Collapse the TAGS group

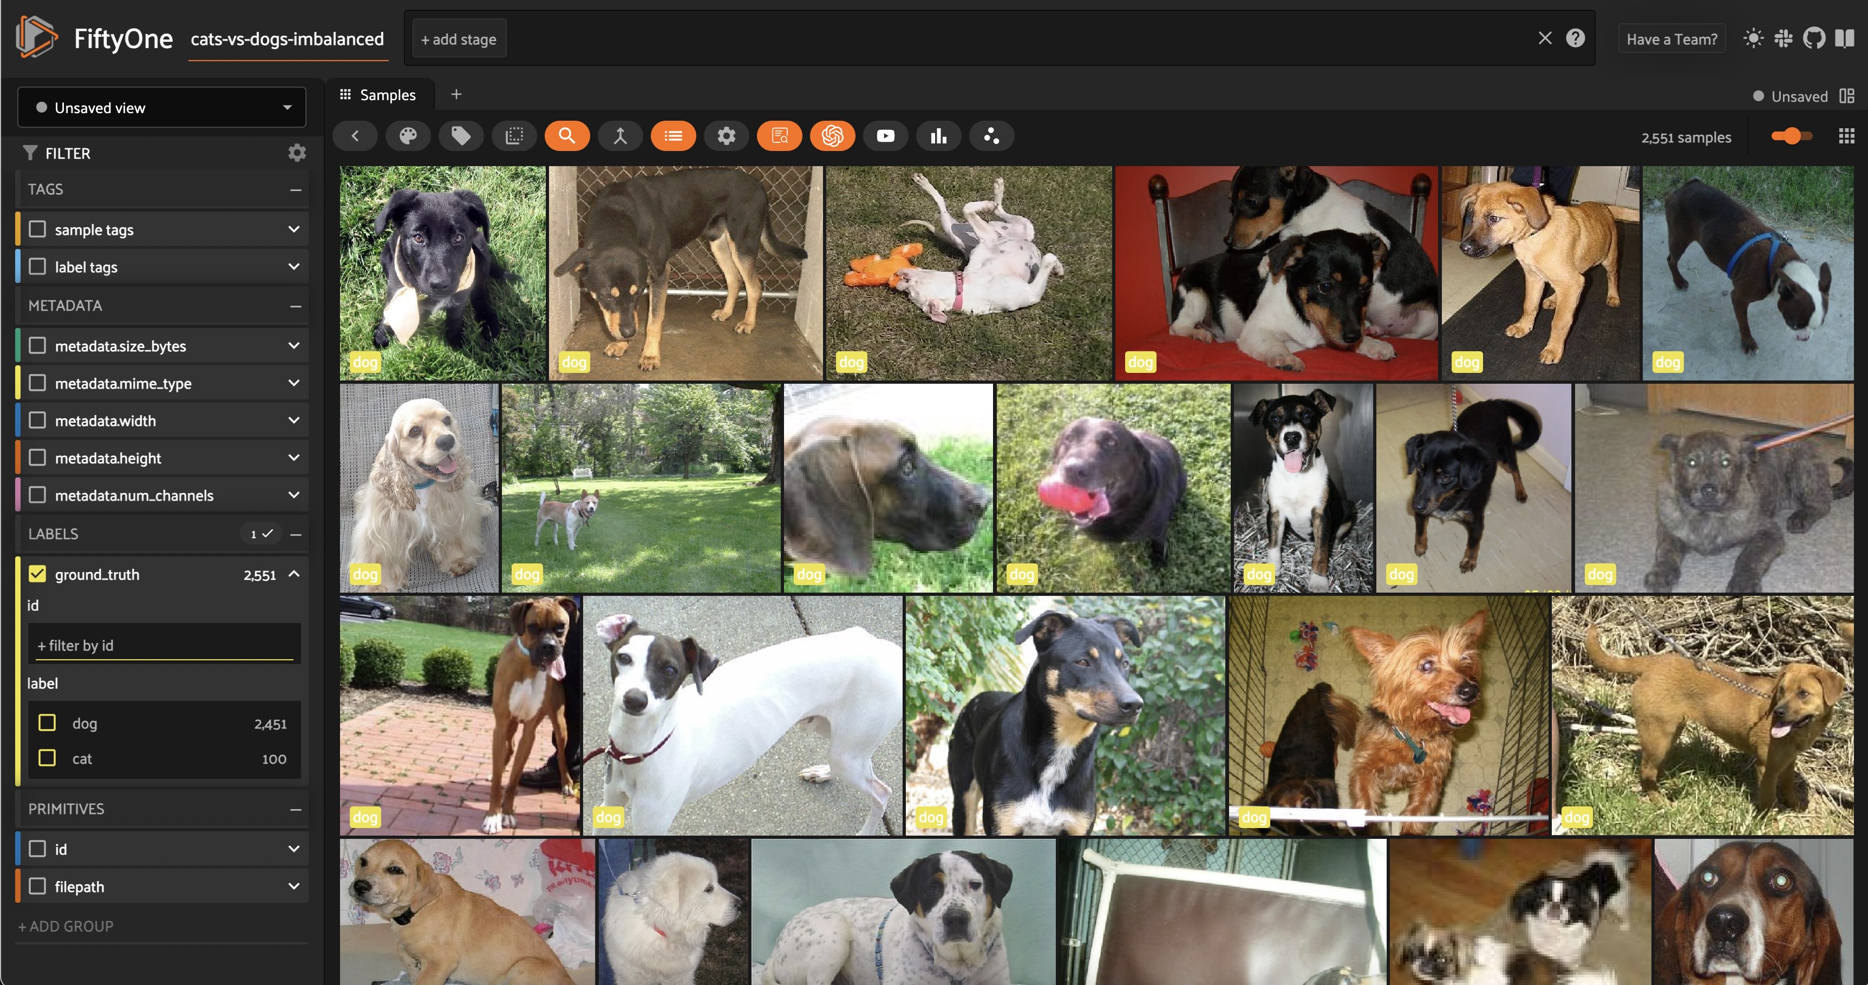coord(295,190)
